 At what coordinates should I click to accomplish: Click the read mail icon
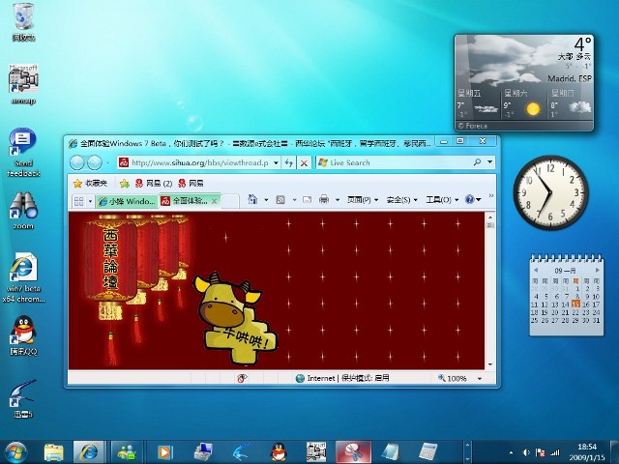[x=308, y=200]
